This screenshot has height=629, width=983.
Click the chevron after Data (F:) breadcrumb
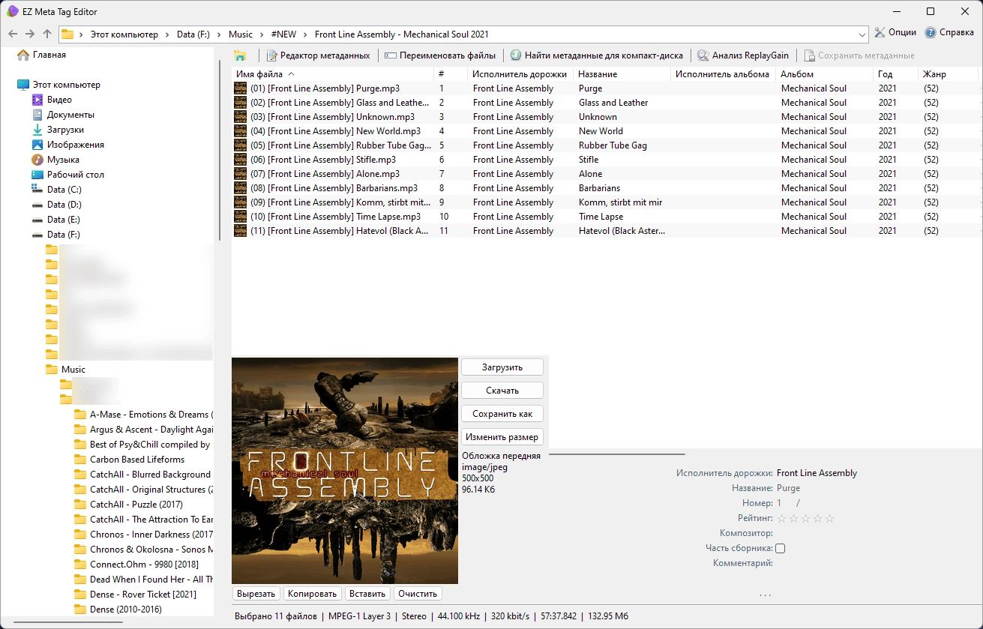point(219,34)
